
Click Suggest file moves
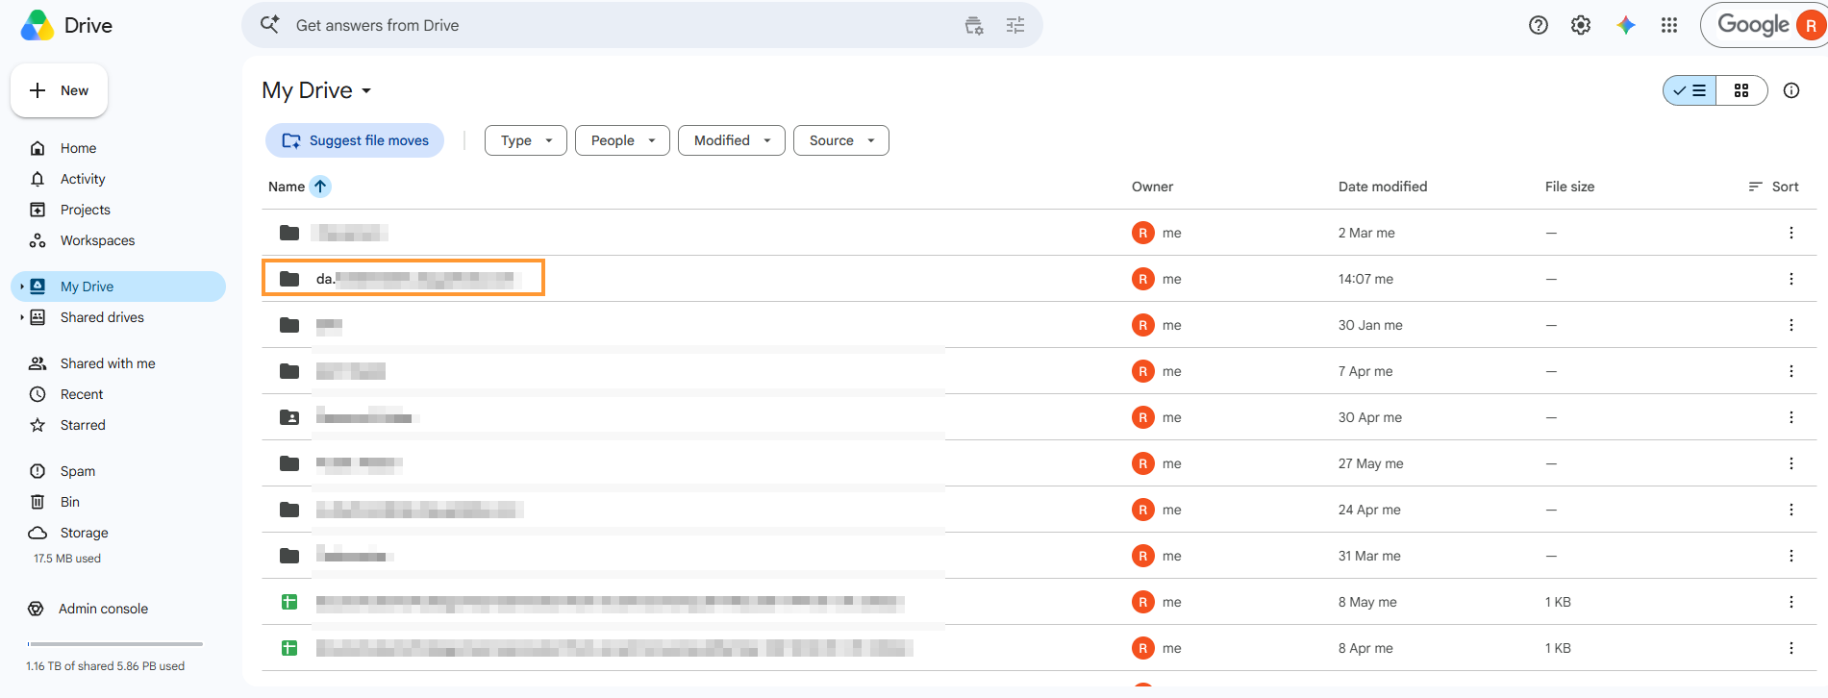click(355, 140)
